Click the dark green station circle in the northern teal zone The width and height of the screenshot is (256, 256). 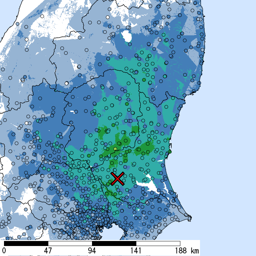click(x=144, y=80)
